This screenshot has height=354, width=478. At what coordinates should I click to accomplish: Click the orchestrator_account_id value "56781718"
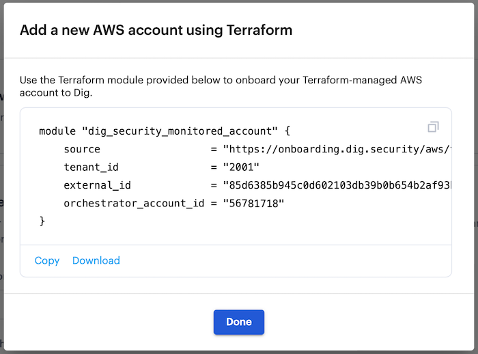253,203
